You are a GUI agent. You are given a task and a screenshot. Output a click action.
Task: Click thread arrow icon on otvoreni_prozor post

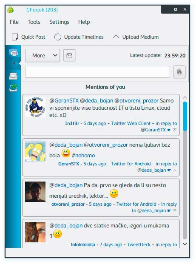(x=175, y=210)
